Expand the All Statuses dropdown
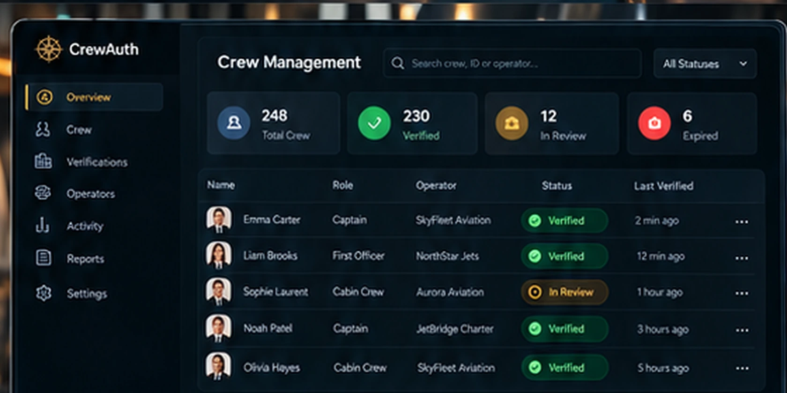Screen dimensions: 787x393 click(705, 64)
